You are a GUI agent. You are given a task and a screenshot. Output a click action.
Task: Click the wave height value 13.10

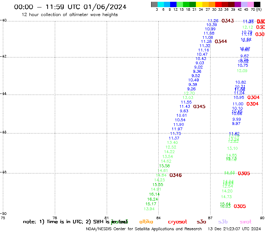click(232, 148)
